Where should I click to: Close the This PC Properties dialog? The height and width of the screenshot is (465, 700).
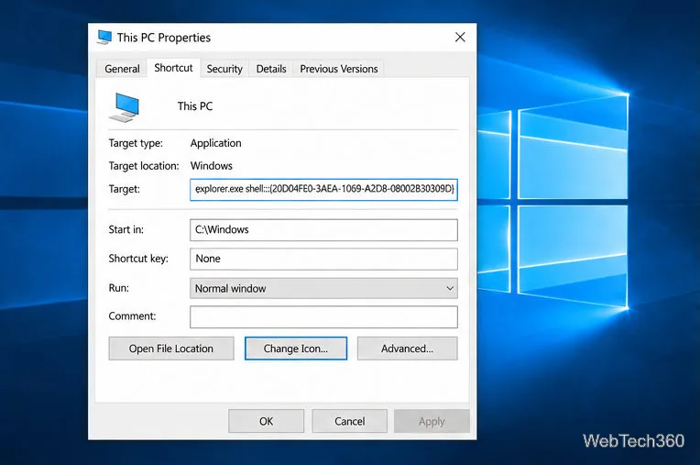pos(460,37)
